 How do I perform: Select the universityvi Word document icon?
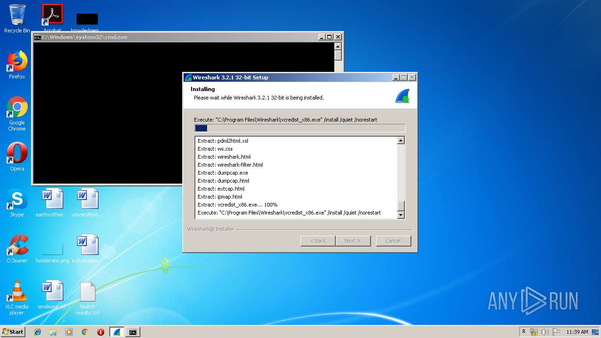(87, 203)
